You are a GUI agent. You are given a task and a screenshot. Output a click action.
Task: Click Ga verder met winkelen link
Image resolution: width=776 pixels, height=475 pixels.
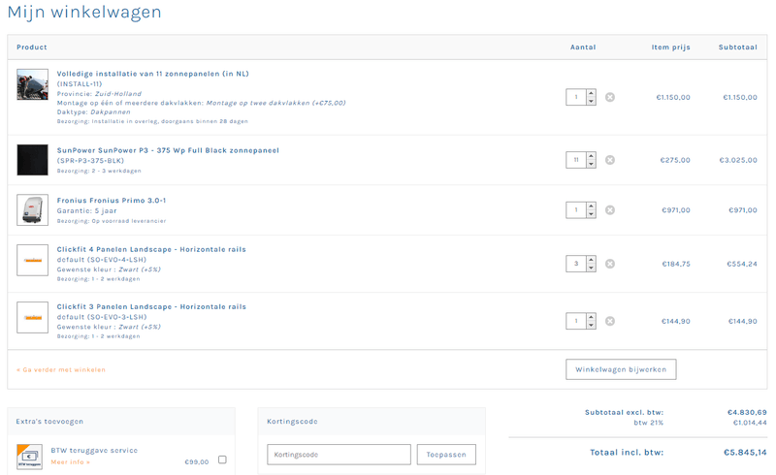tap(61, 369)
